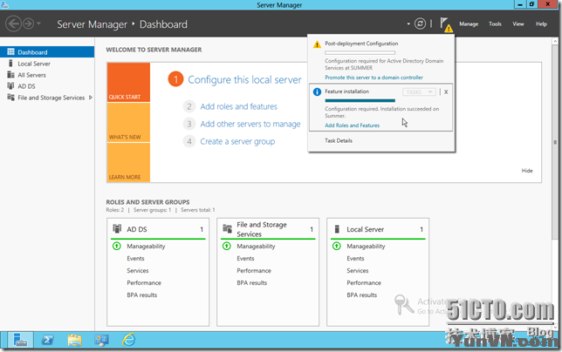Open Local Server Performance
The width and height of the screenshot is (562, 352).
pos(364,282)
